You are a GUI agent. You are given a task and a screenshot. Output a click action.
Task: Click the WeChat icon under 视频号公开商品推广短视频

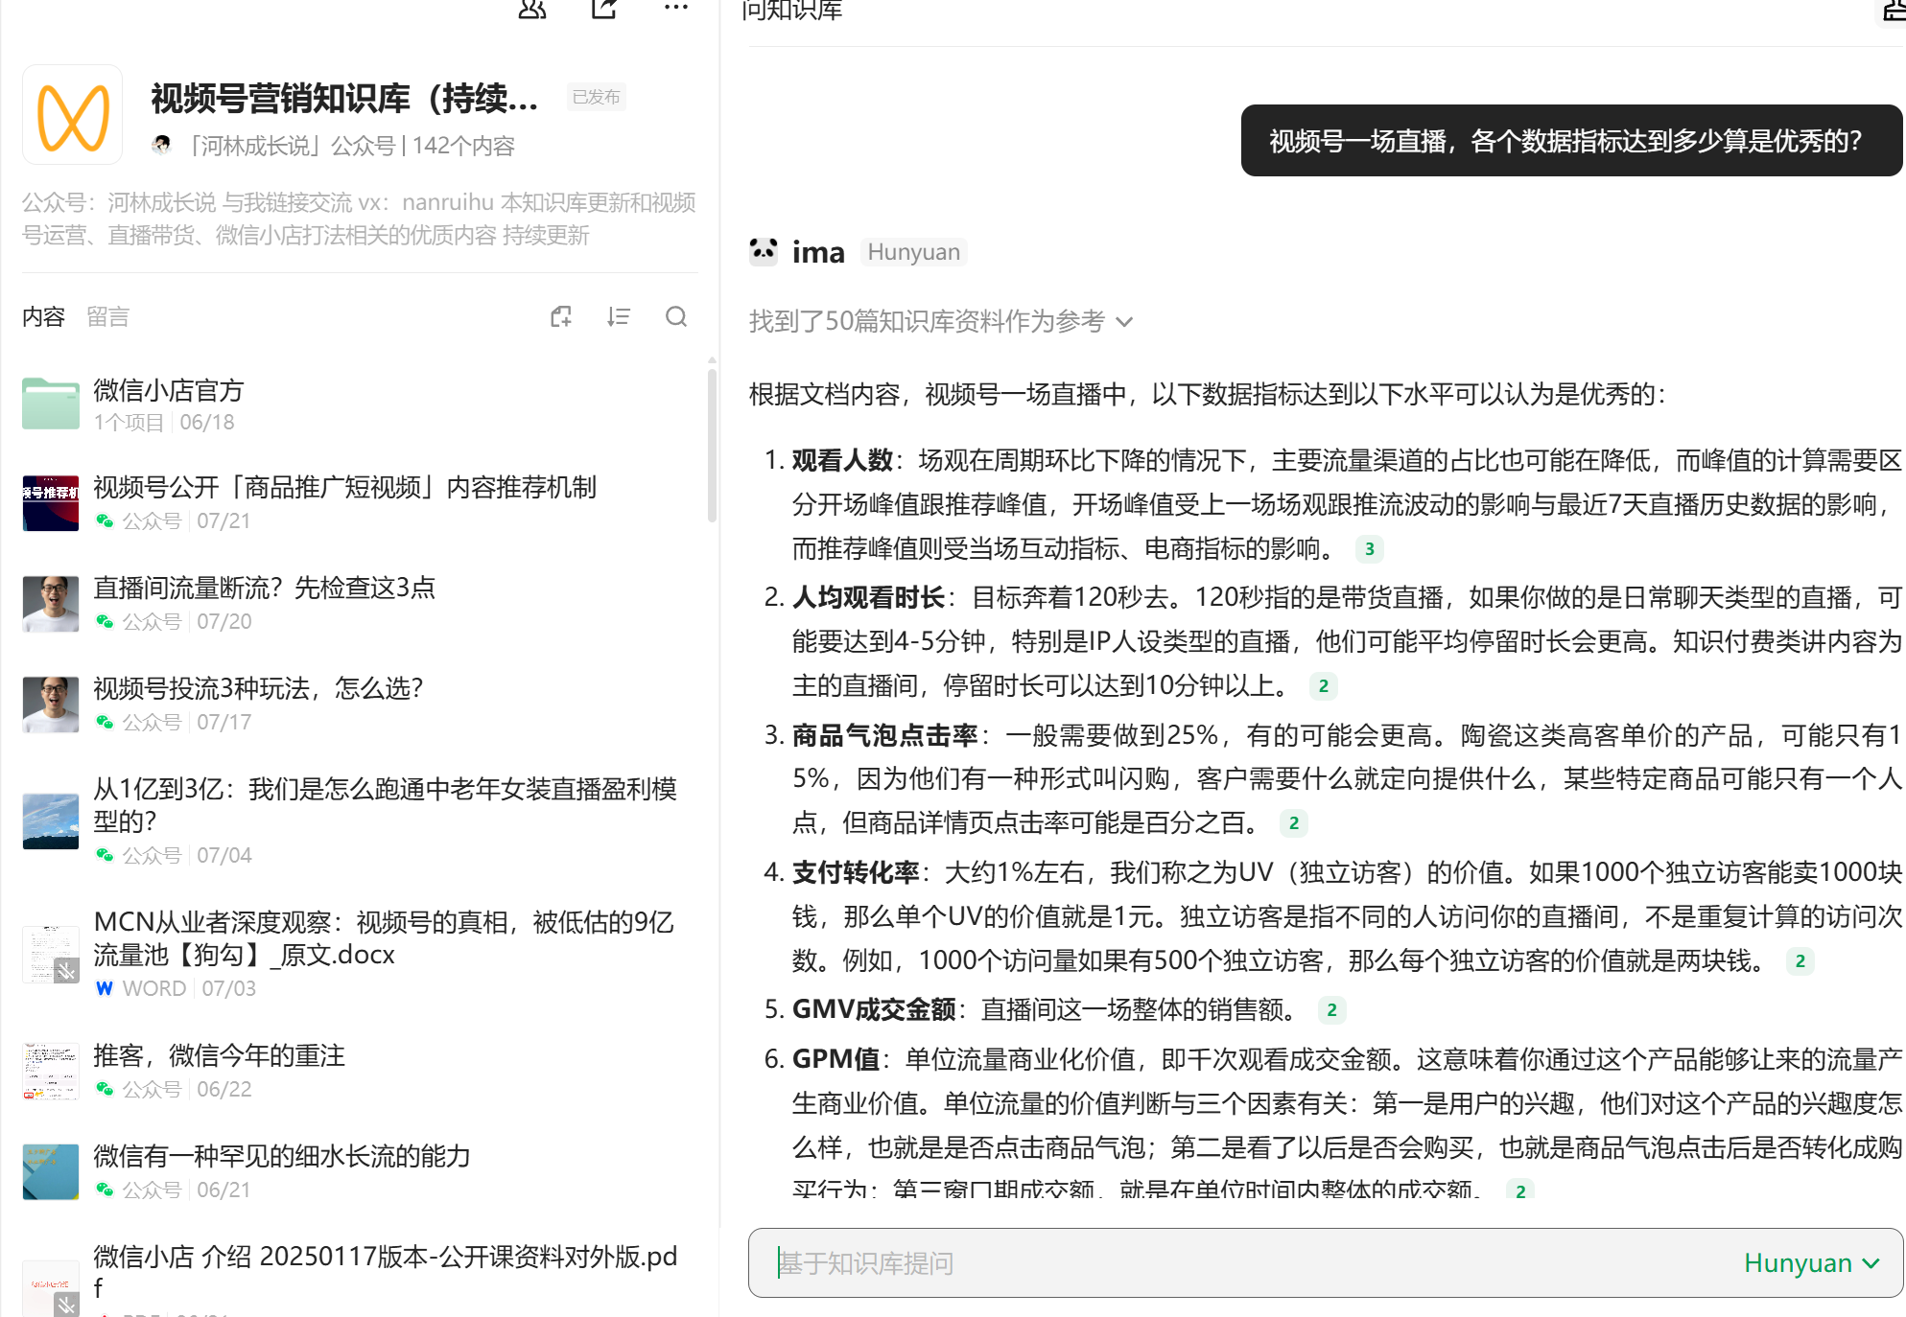[105, 520]
